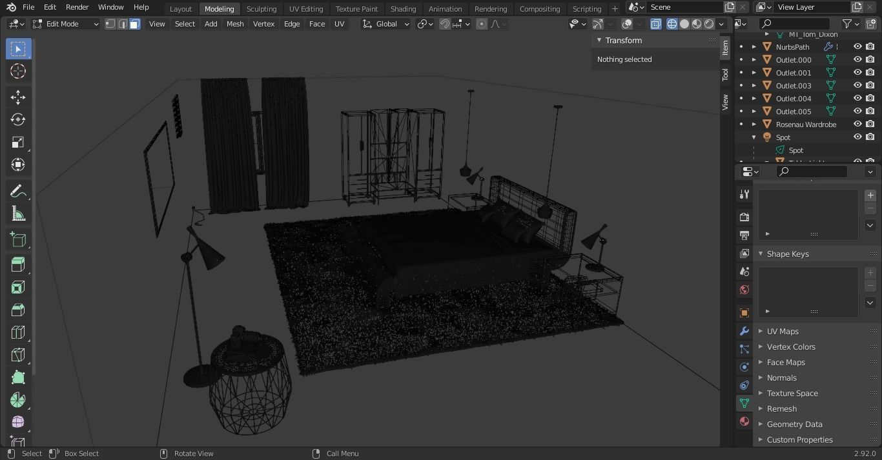Hide Outlet.000 using its eye icon

point(857,59)
